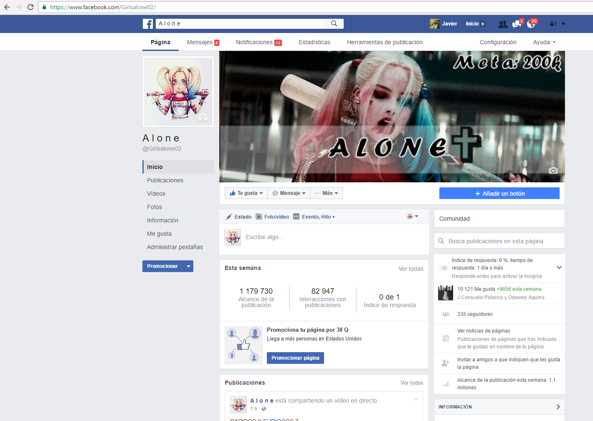Click the Busca publicaciones search field

(x=499, y=241)
